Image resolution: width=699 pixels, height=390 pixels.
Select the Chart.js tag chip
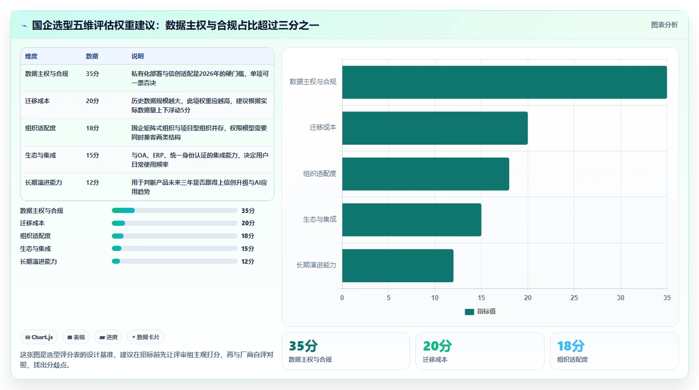[39, 337]
